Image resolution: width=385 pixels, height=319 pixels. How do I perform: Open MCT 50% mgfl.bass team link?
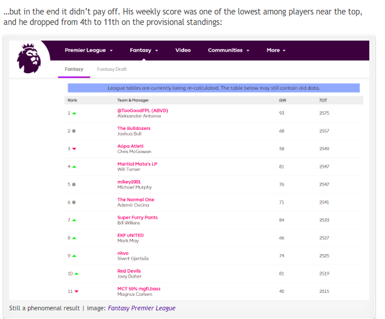(x=139, y=289)
